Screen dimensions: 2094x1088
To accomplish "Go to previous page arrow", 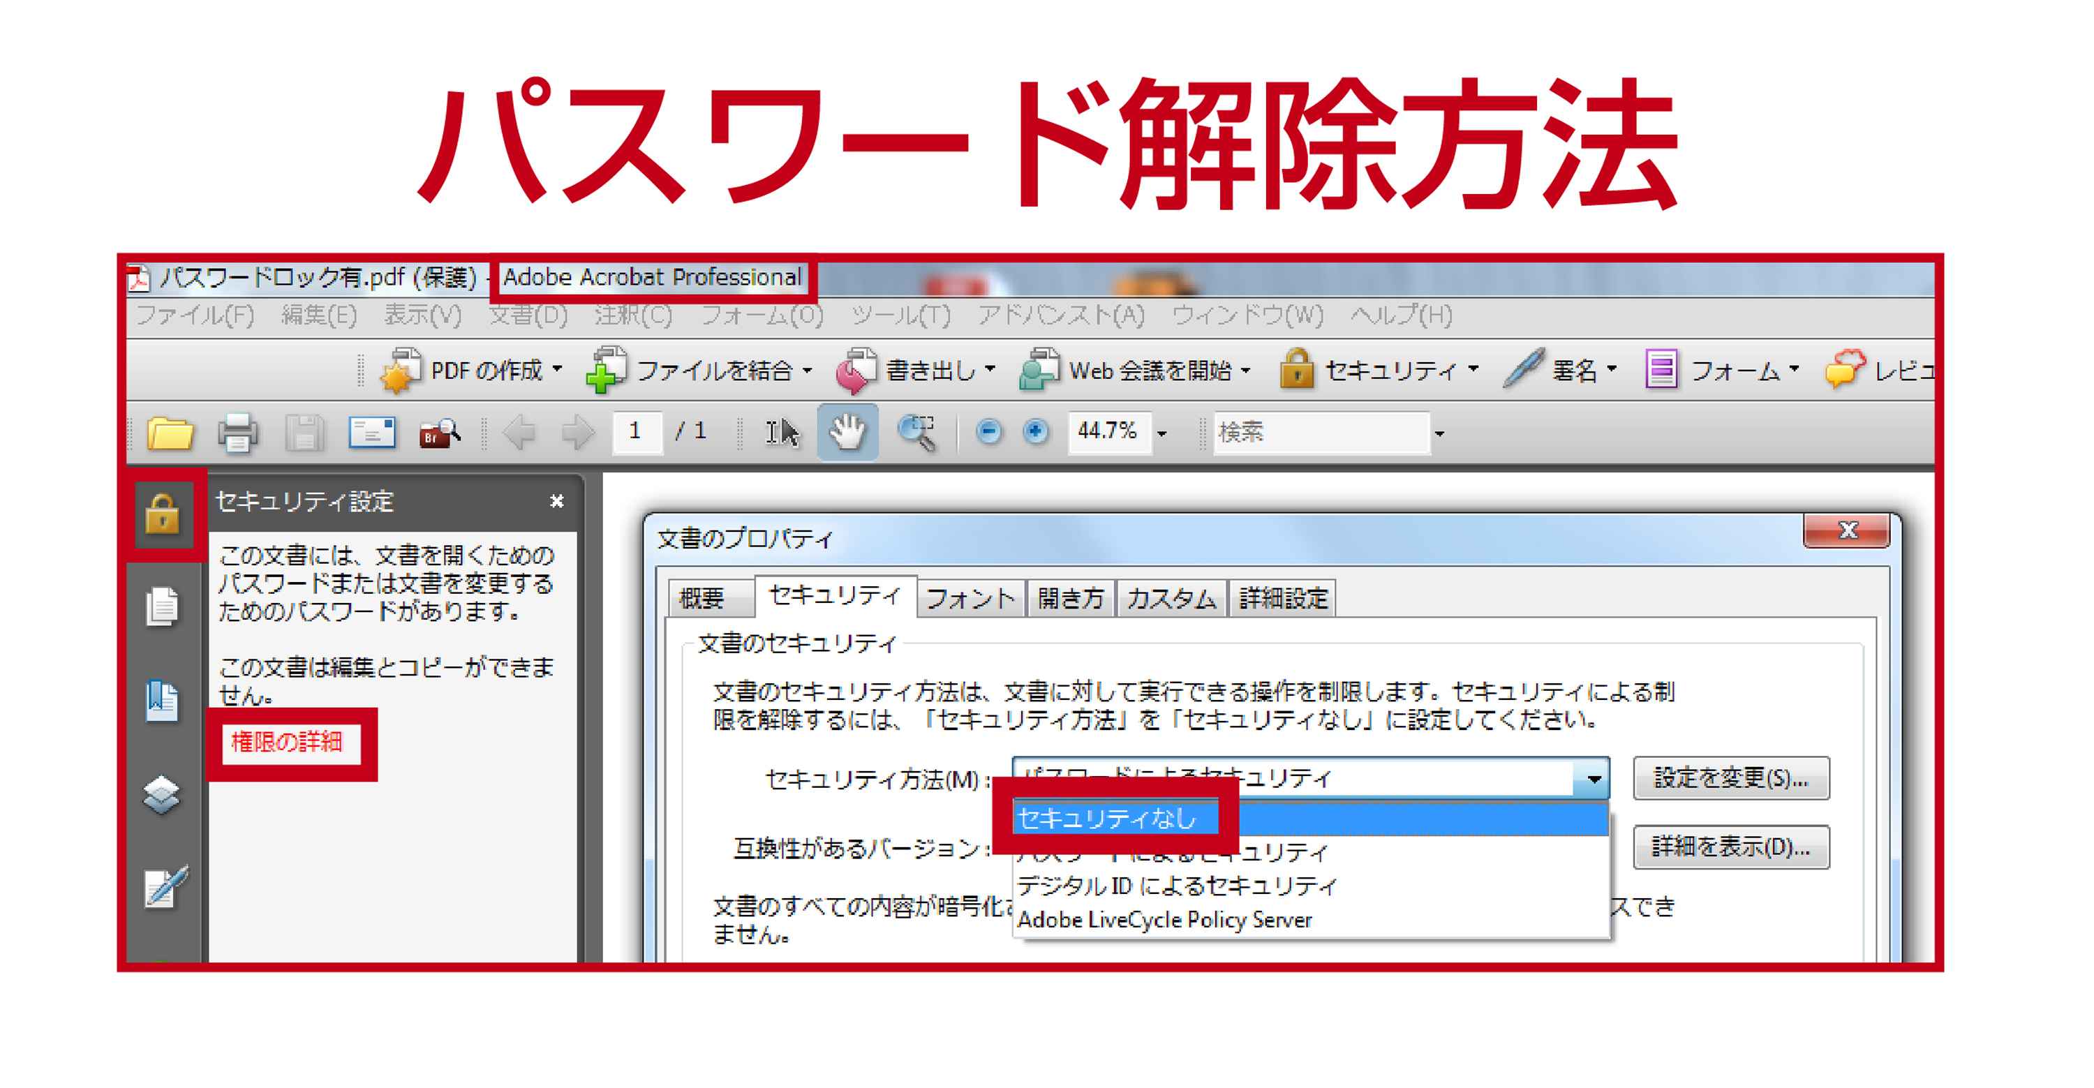I will click(519, 432).
